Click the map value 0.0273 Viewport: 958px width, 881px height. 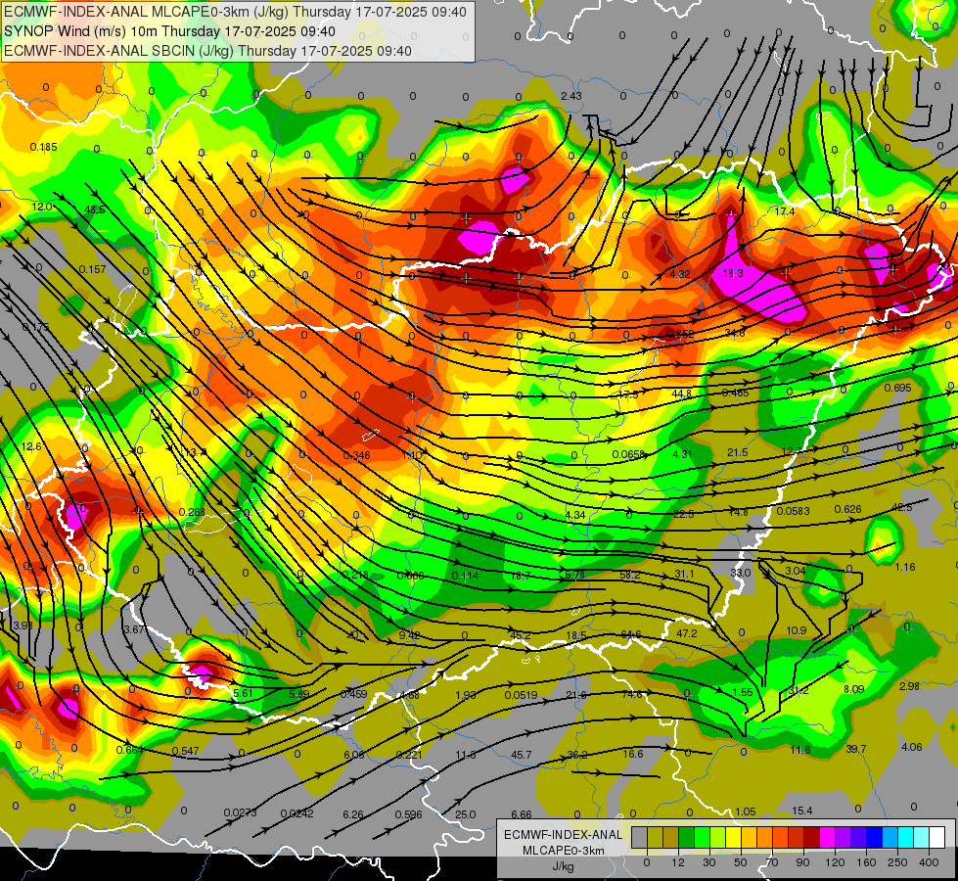(240, 813)
